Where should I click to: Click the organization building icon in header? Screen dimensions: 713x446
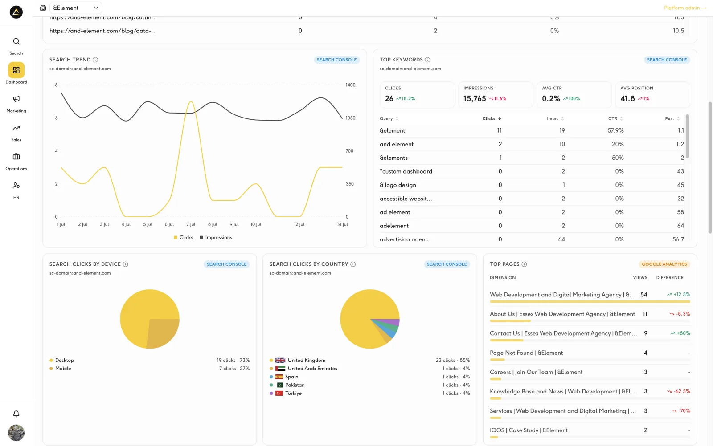click(x=43, y=8)
